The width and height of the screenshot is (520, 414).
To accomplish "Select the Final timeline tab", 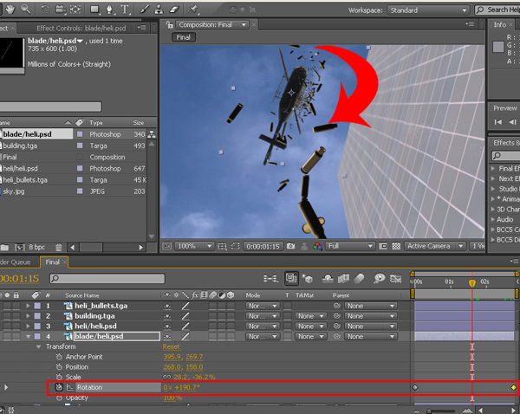I will (x=52, y=262).
